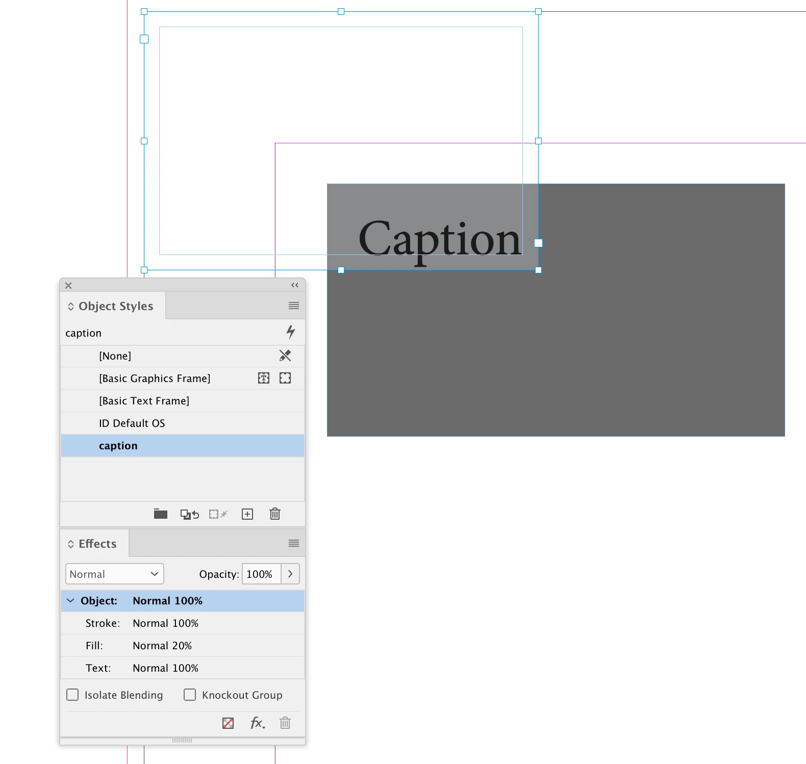The height and width of the screenshot is (764, 806).
Task: Select ID Default OS style
Action: [183, 423]
